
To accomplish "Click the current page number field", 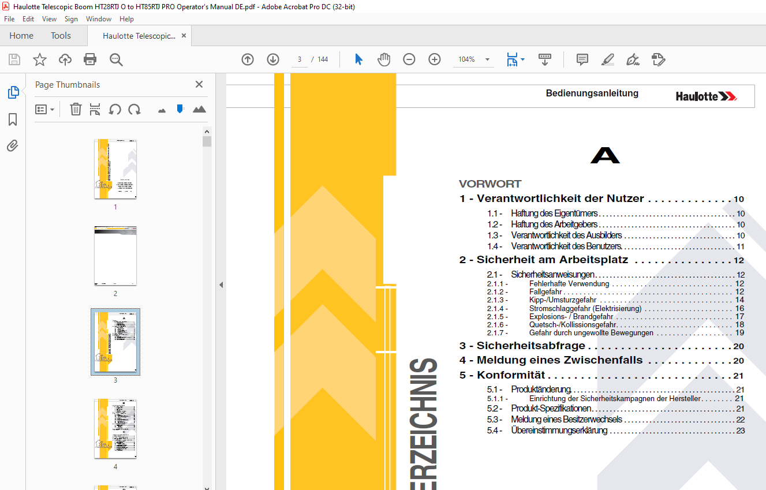I will 300,59.
